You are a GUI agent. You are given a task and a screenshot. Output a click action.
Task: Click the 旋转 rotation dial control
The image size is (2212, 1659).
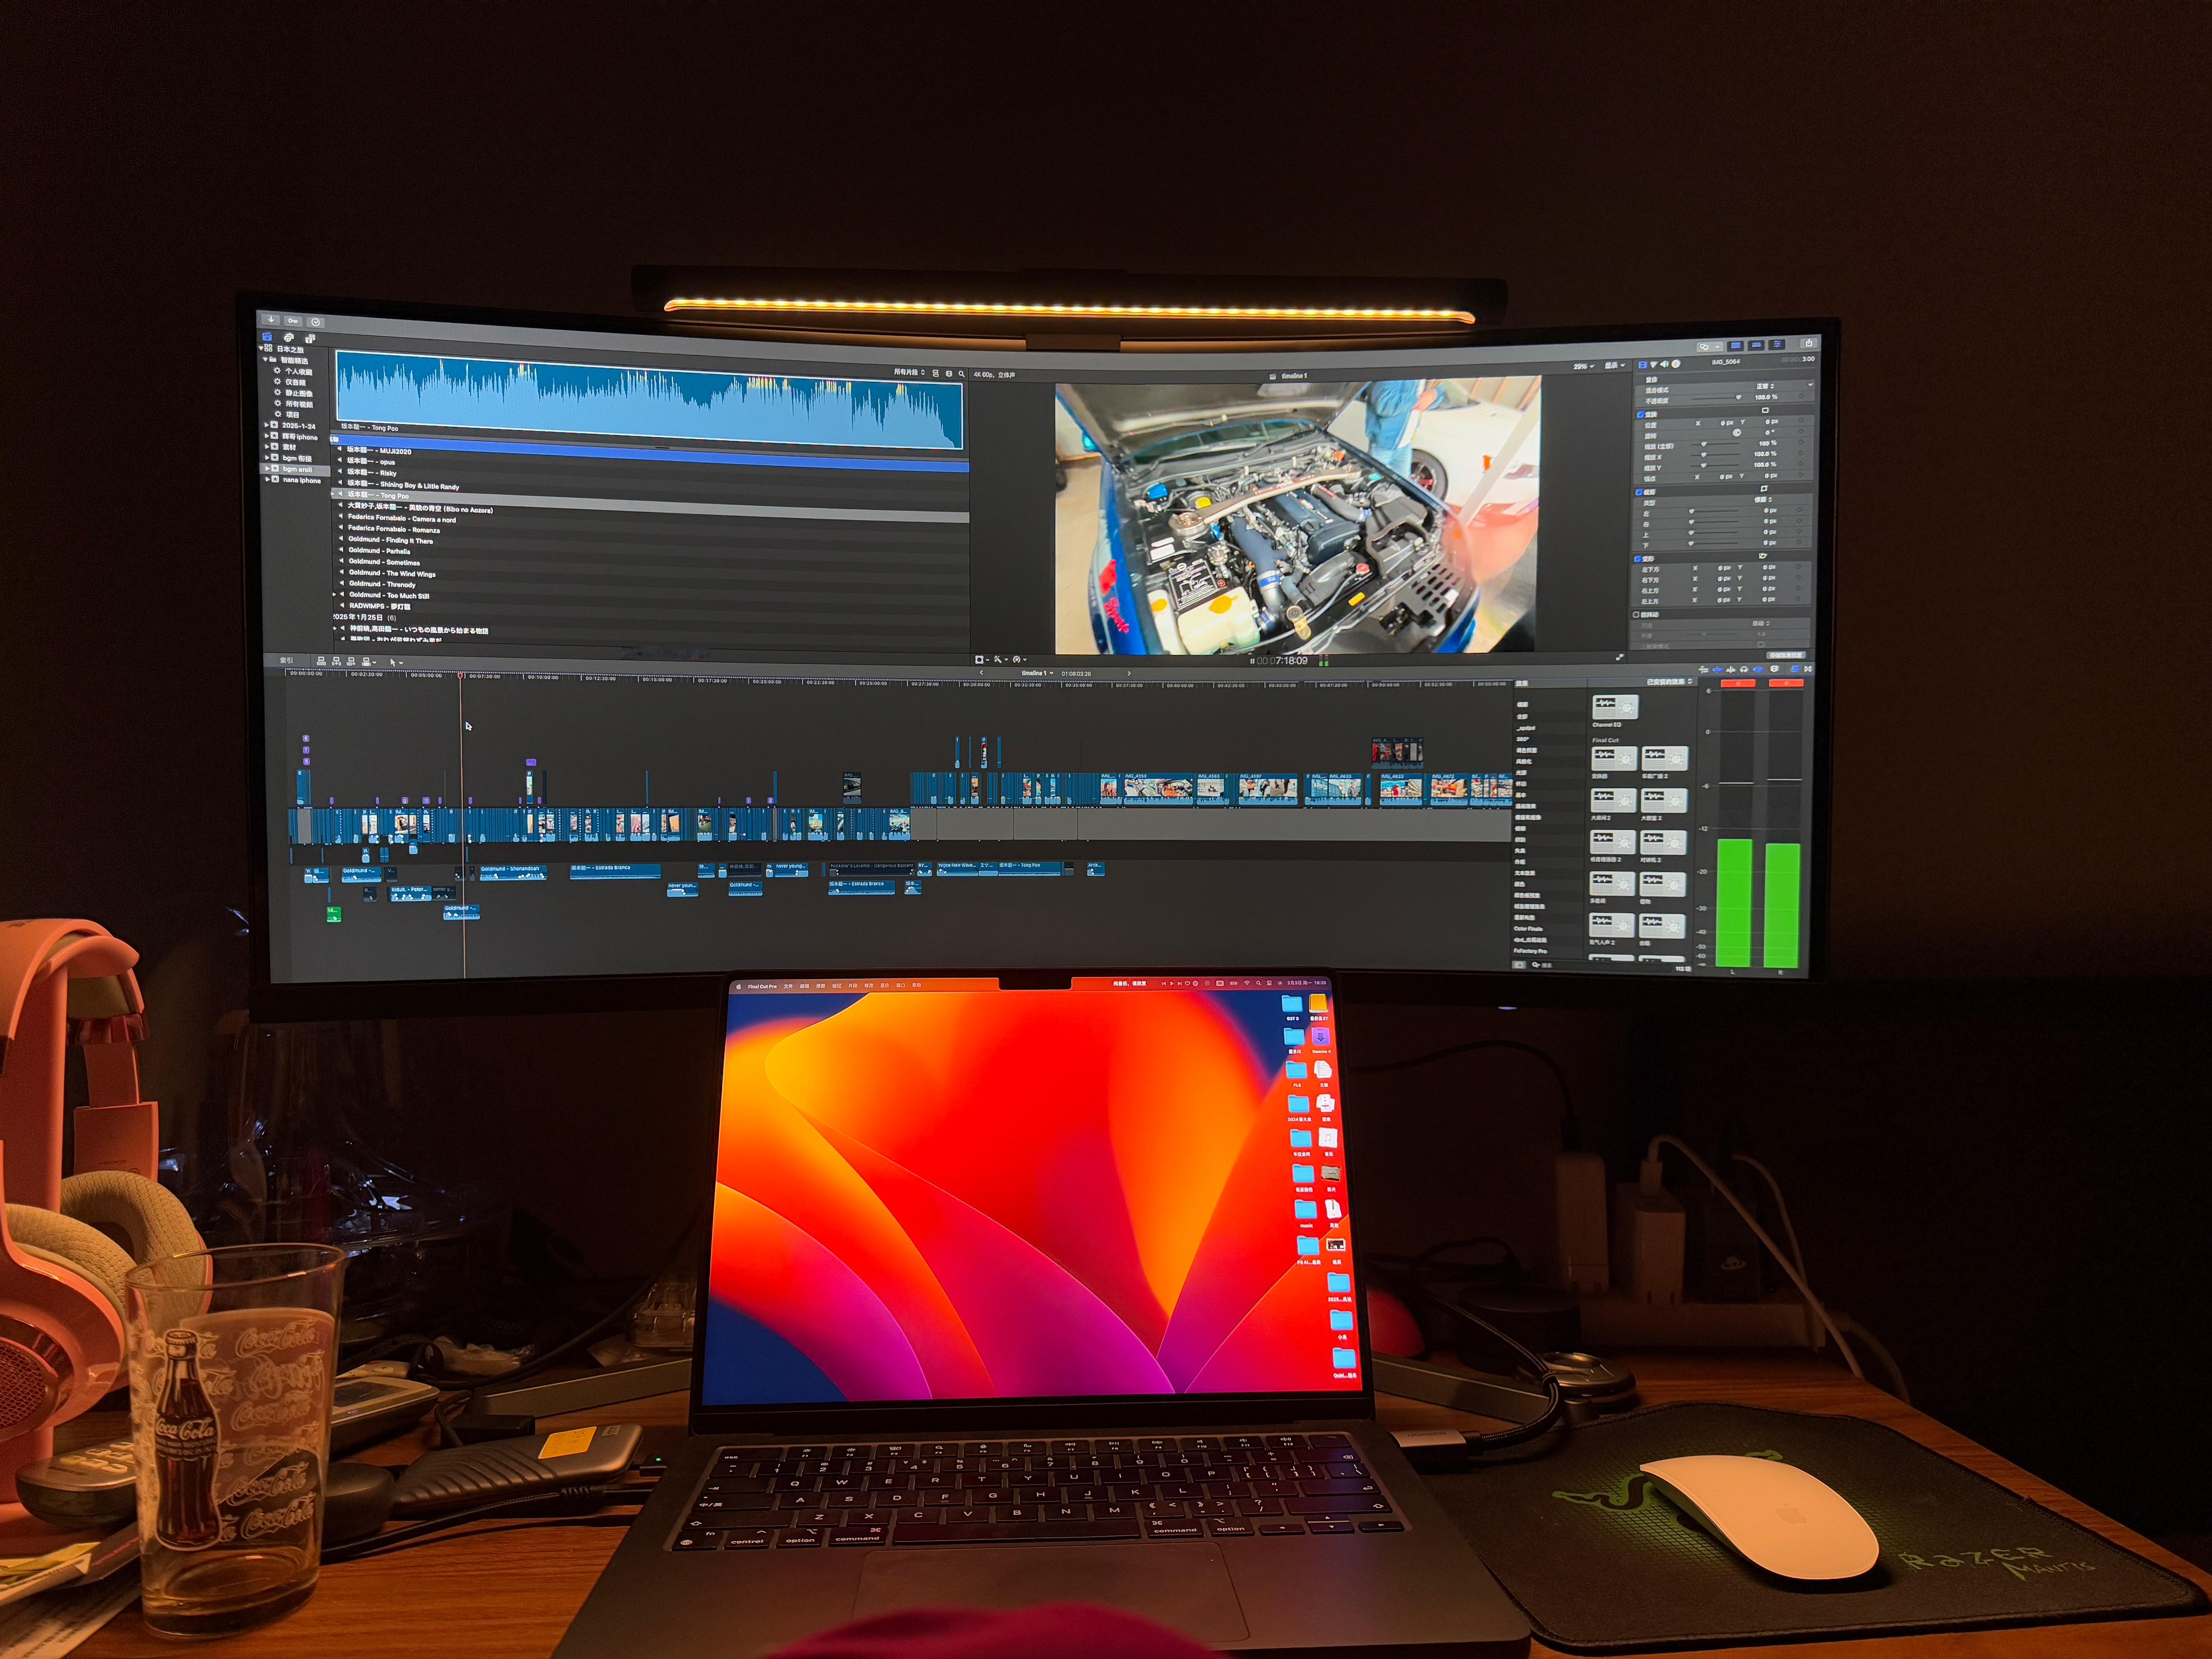(1736, 433)
